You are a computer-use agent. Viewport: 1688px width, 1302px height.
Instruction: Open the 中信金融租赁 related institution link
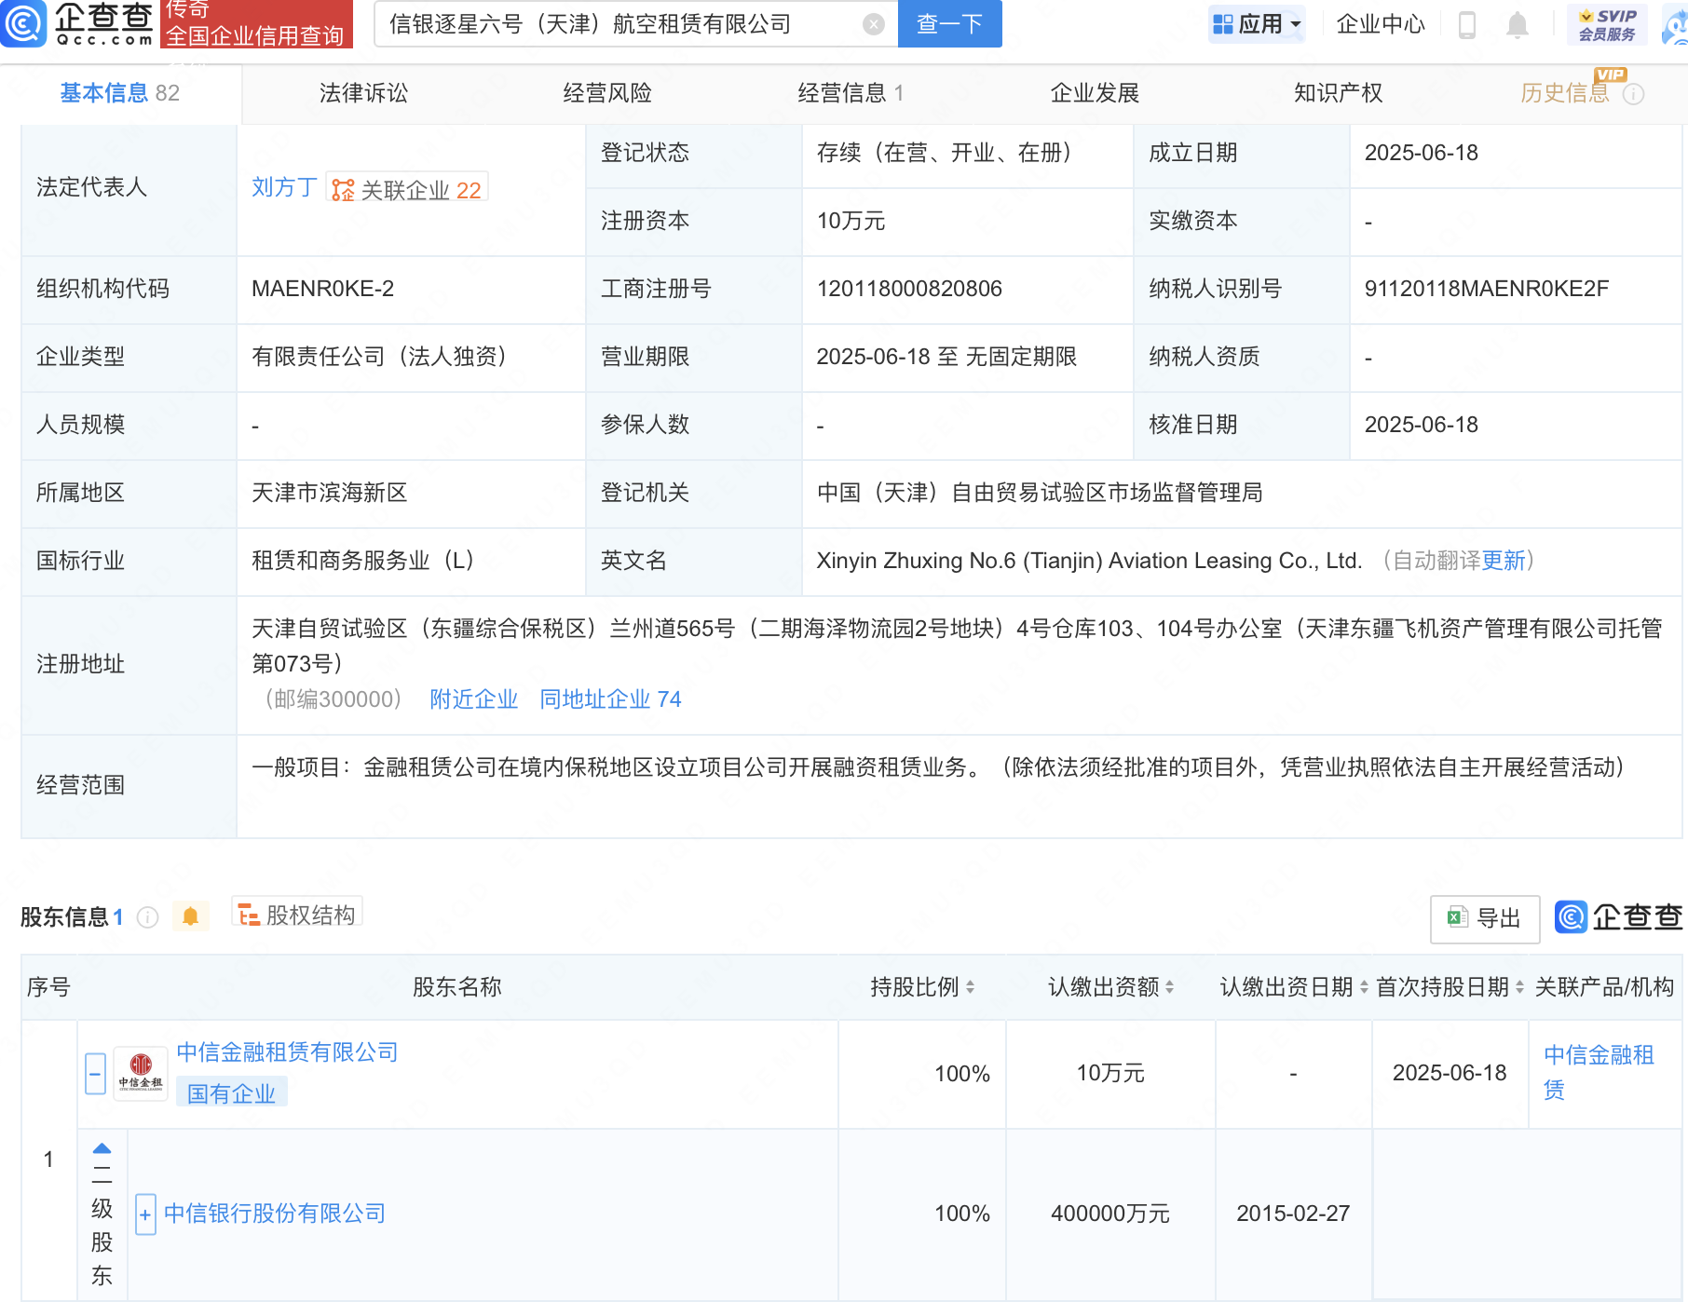click(x=1599, y=1072)
